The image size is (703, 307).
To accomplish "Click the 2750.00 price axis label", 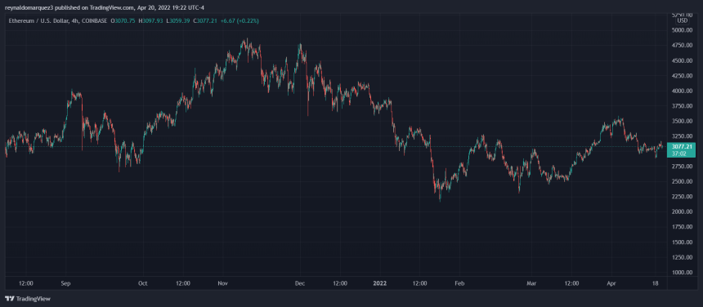I will coord(682,167).
